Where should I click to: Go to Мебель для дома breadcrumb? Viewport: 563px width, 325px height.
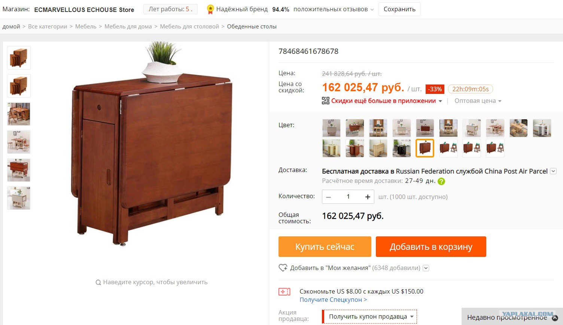(128, 27)
